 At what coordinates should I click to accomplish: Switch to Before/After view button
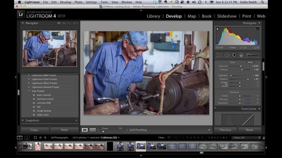click(93, 130)
